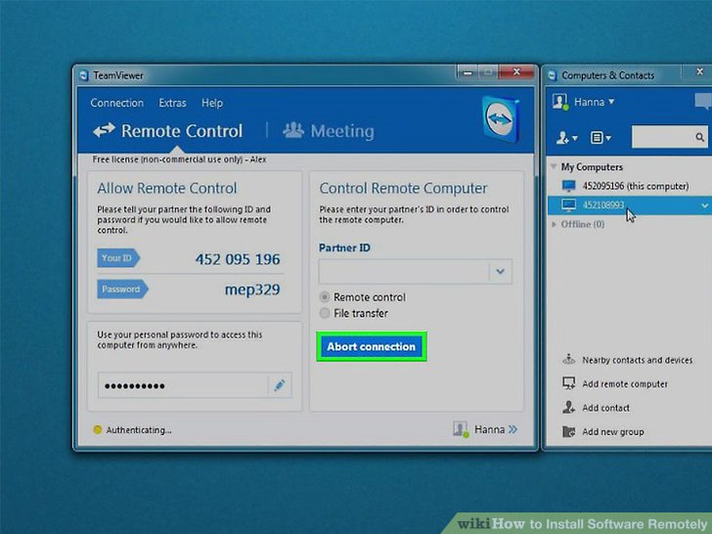Click the TeamViewer logo in the header

tap(500, 119)
